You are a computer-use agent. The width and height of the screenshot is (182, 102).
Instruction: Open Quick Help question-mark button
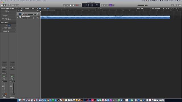(x=7, y=5)
